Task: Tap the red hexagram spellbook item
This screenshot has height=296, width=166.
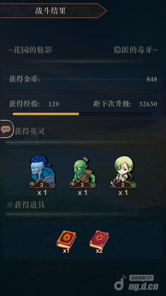Action: [99, 239]
